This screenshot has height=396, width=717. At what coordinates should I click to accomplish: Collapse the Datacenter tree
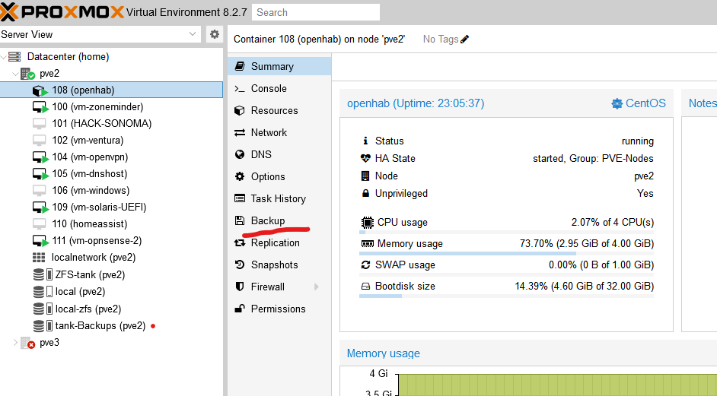coord(5,57)
